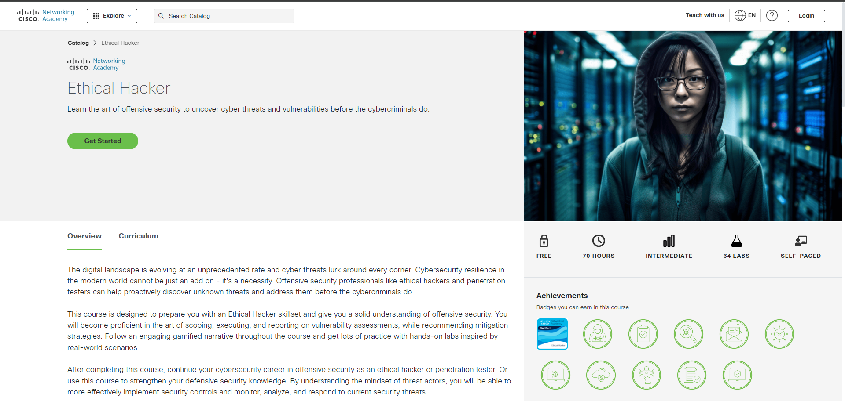The image size is (845, 401).
Task: Open the phishing envelope badge
Action: click(x=734, y=334)
